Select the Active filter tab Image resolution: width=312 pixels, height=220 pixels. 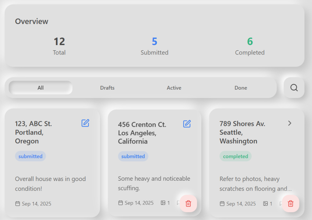coord(174,88)
